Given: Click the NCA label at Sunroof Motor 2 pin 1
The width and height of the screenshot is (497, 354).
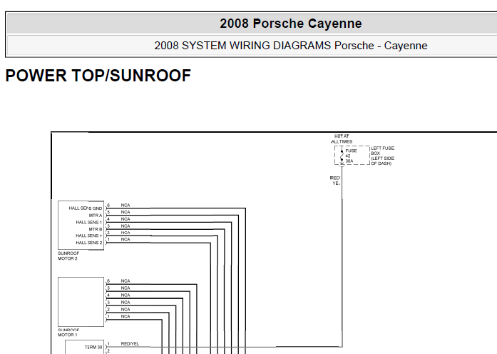Looking at the screenshot, I should [x=125, y=240].
